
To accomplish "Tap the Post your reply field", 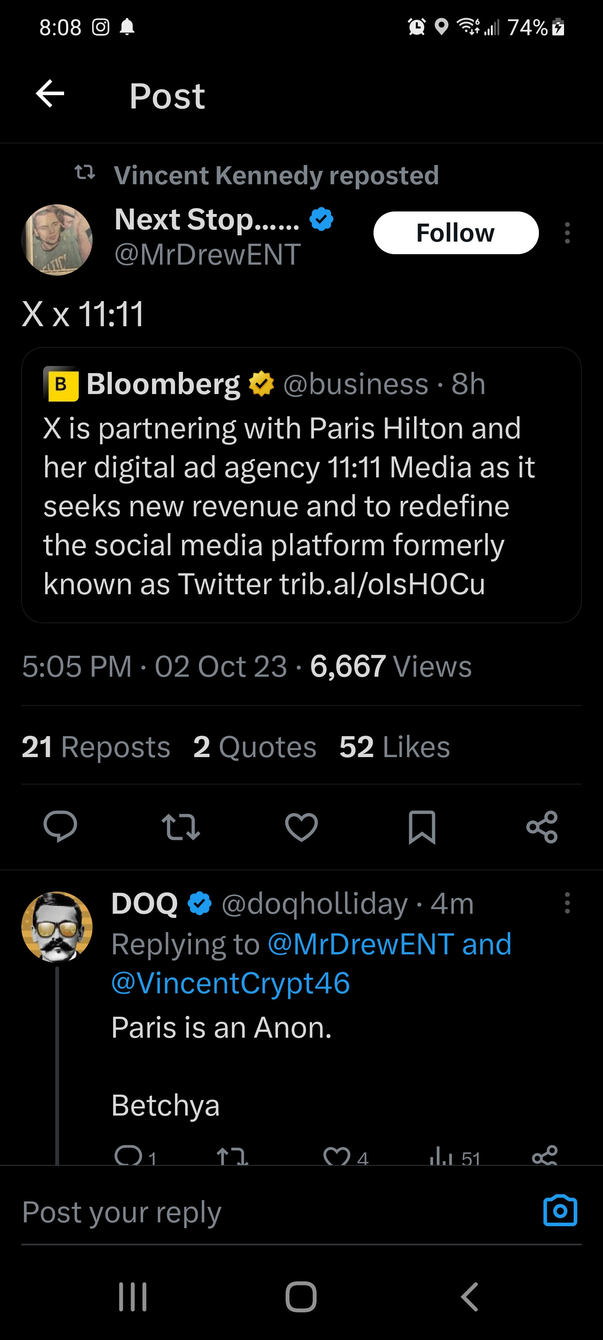I will click(x=260, y=1212).
